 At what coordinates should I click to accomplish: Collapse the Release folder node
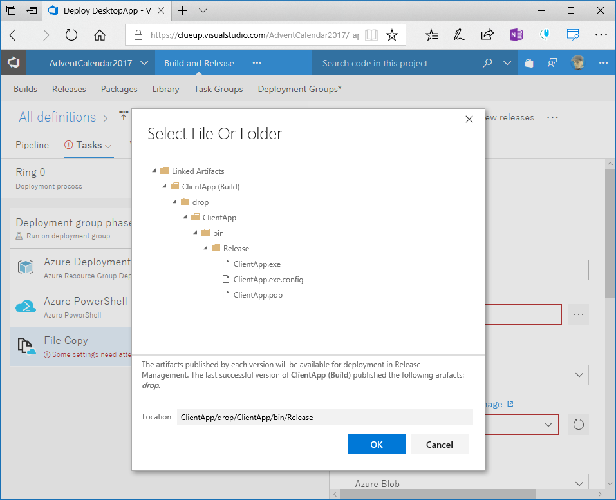click(x=205, y=248)
